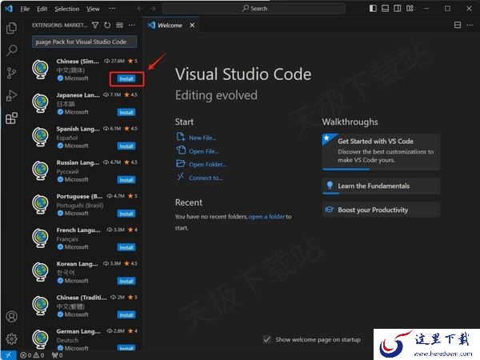Image resolution: width=480 pixels, height=360 pixels.
Task: Open the File menu
Action: point(25,9)
